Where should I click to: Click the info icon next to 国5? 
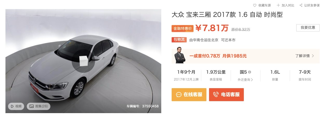[x=250, y=72]
